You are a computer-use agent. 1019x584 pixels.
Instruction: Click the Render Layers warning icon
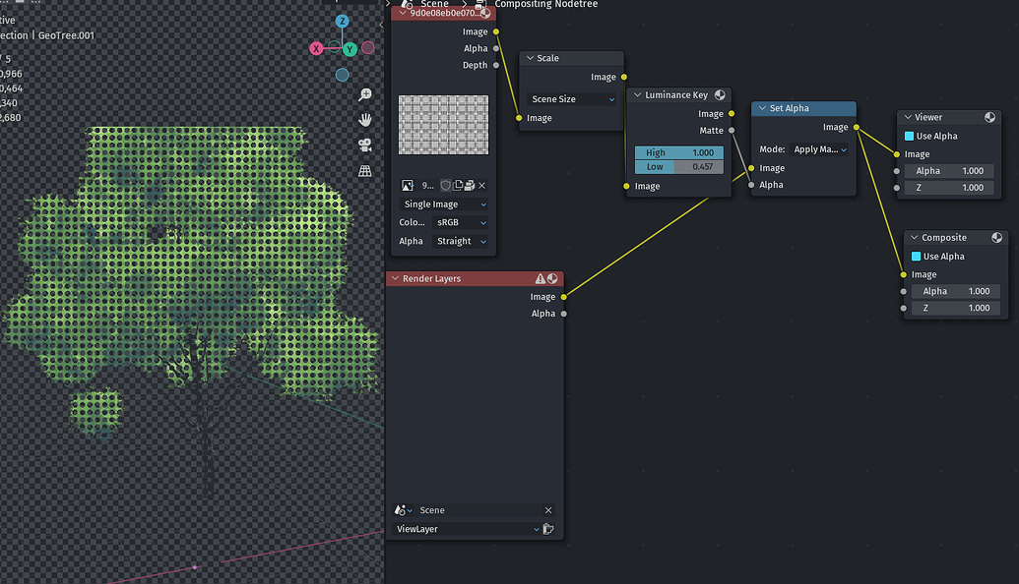click(541, 278)
